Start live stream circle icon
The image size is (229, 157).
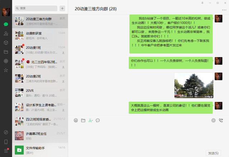[x=213, y=120]
